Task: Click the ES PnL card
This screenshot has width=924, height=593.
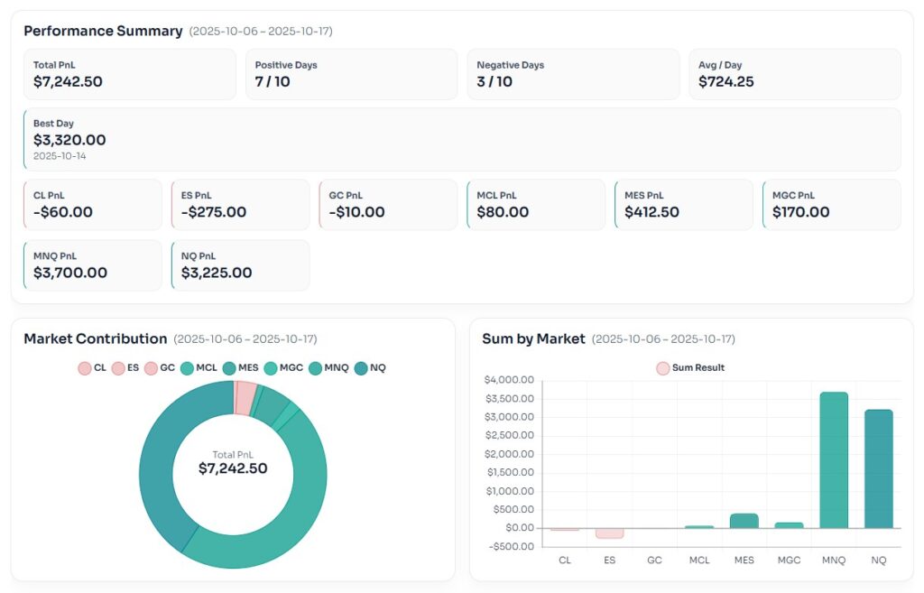Action: [240, 204]
